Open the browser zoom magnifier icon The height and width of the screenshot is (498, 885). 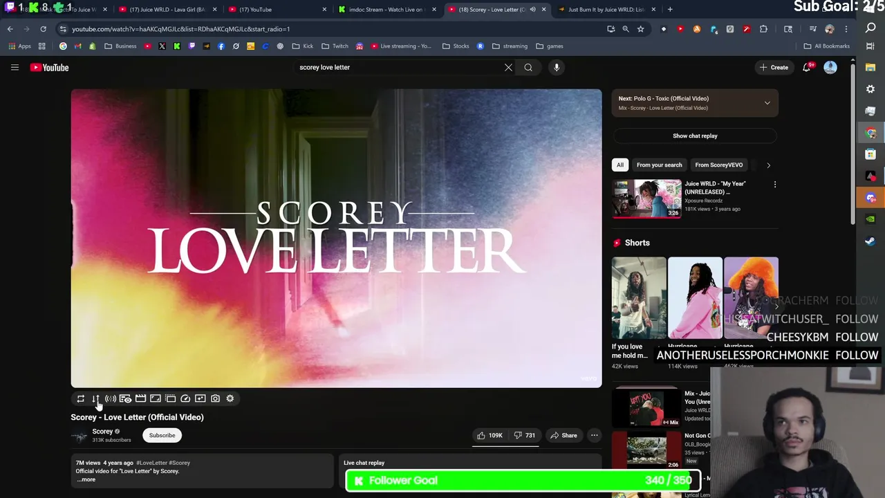[x=626, y=29]
